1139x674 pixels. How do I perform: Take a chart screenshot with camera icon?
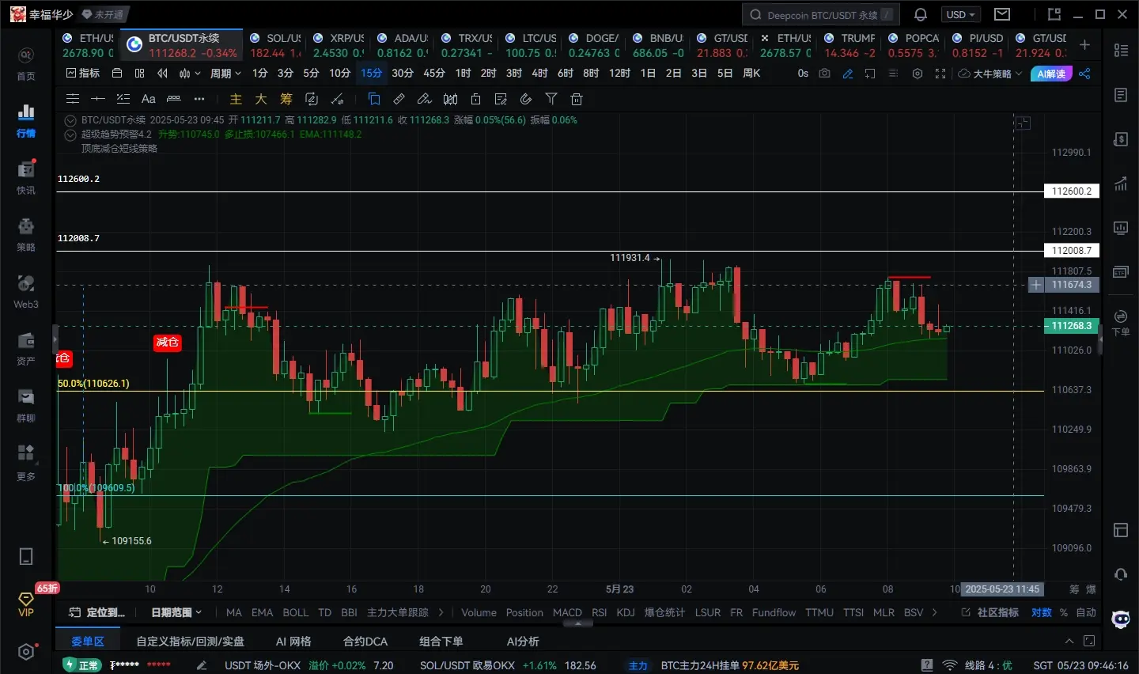click(x=825, y=74)
